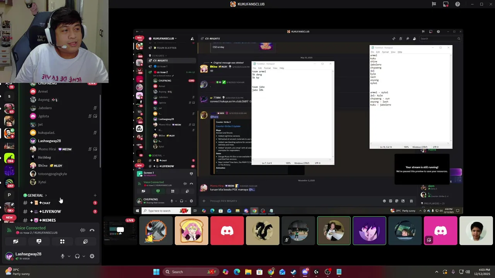495x278 pixels.
Task: Select user Lashsegway28 in voice list
Action: 64,141
